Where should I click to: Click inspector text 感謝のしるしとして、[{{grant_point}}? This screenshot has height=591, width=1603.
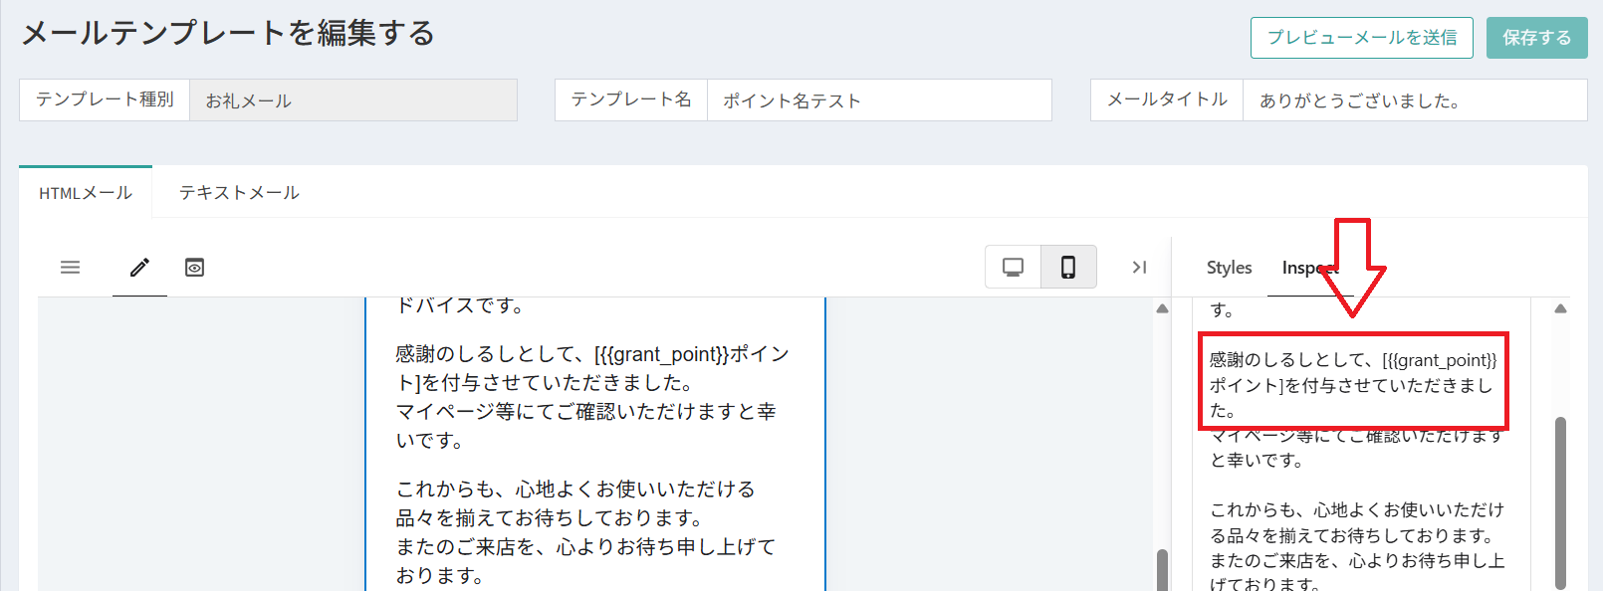coord(1353,360)
